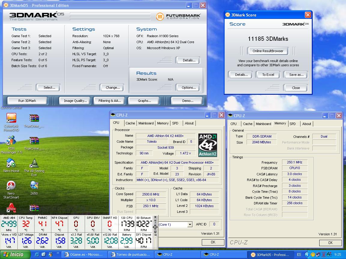Open MSN Messenger 7.5 desktop icon

coord(11,141)
